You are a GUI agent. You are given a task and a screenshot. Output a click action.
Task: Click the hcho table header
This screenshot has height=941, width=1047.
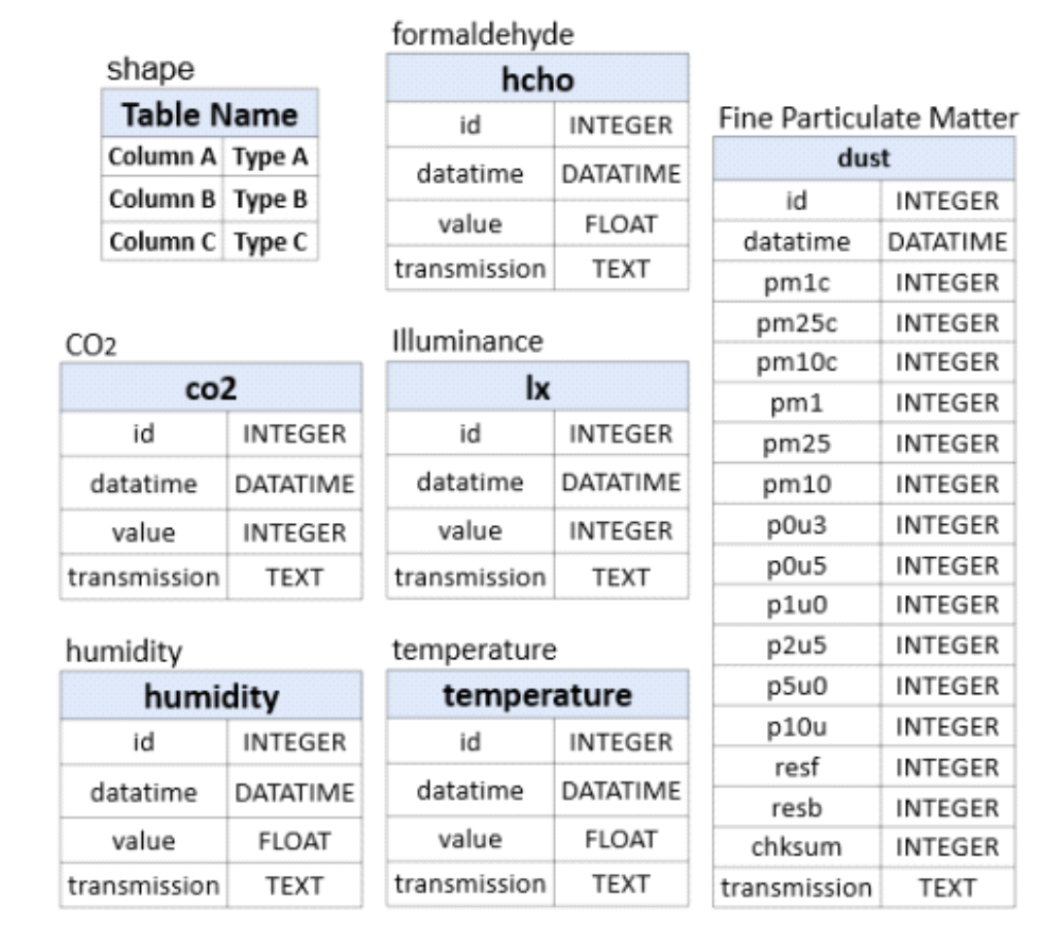click(x=538, y=78)
